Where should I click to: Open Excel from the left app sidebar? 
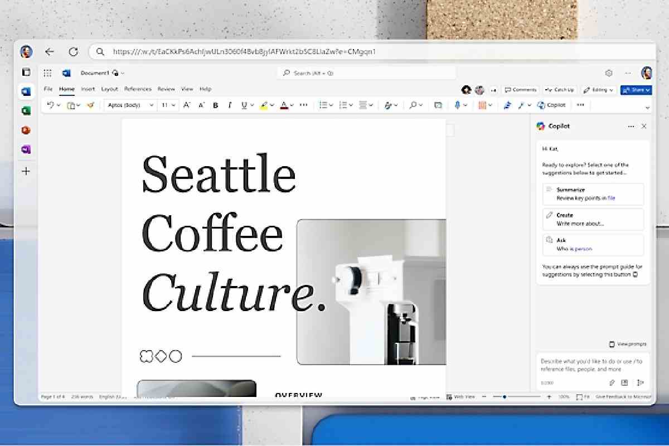(x=26, y=111)
